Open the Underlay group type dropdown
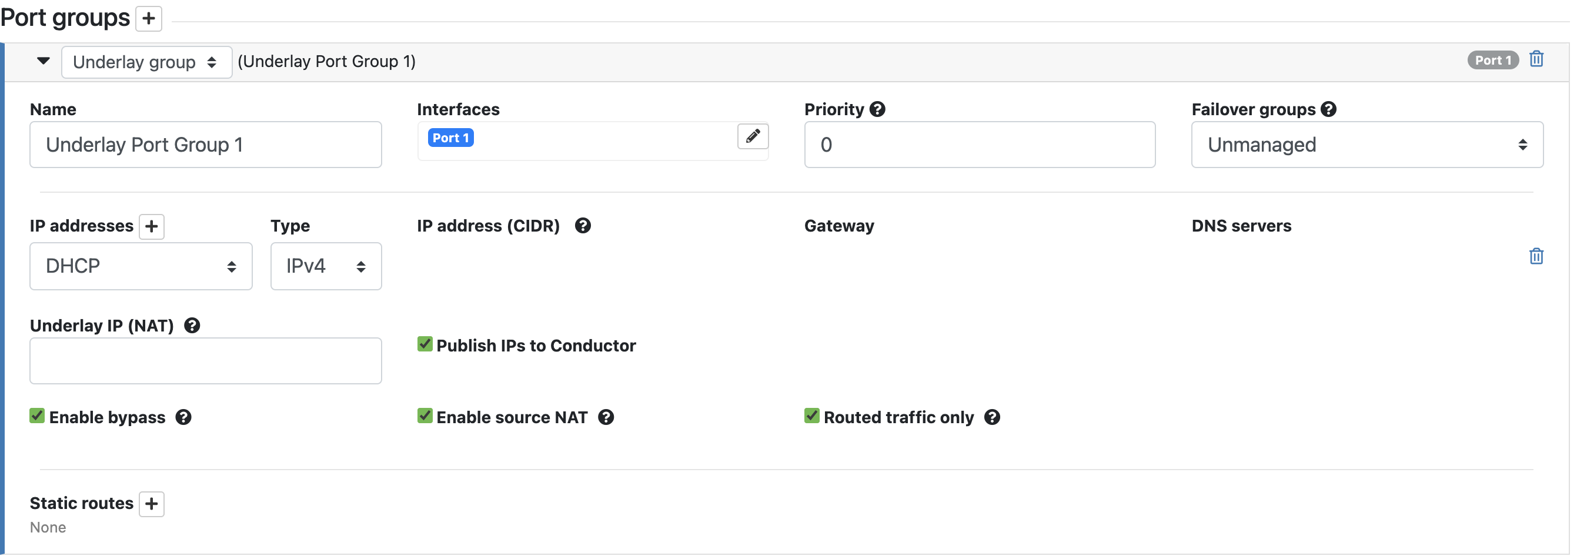The width and height of the screenshot is (1577, 556). (146, 62)
